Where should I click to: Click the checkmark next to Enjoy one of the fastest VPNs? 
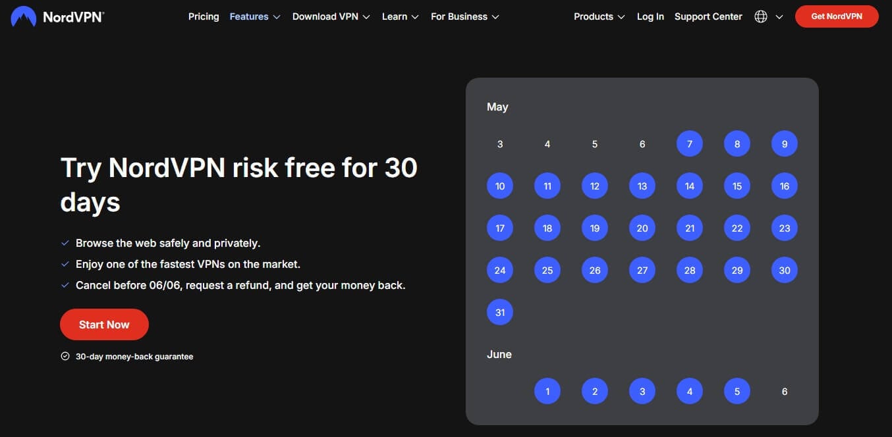(x=65, y=264)
